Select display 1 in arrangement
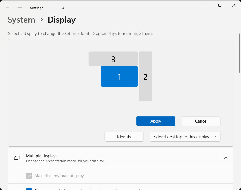 [x=119, y=76]
